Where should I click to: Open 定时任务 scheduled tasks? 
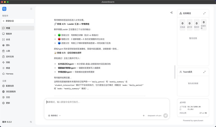click(x=18, y=56)
